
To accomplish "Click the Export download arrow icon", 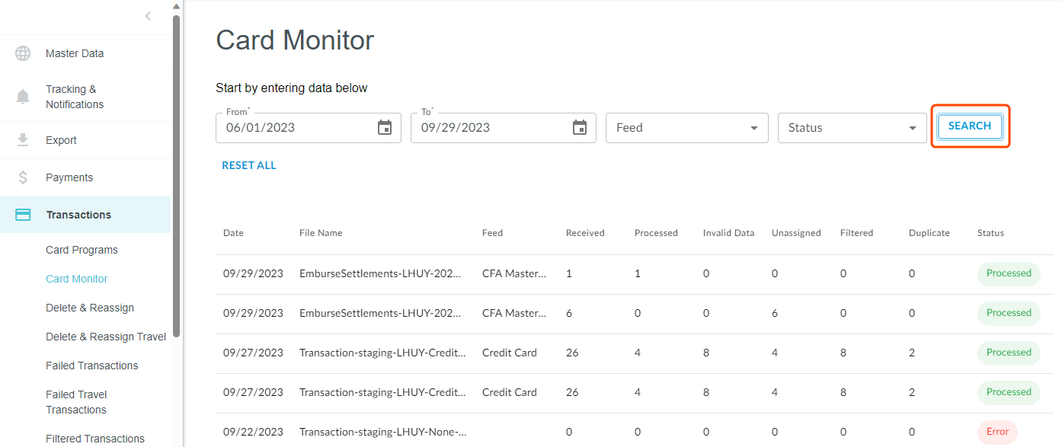I will pyautogui.click(x=23, y=140).
